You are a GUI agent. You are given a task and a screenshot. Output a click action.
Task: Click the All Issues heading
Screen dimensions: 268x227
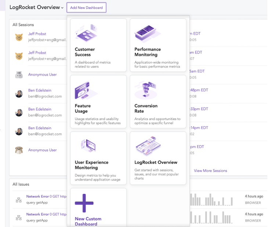click(x=21, y=184)
